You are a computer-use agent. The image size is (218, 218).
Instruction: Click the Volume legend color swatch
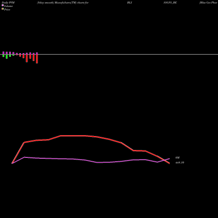pyautogui.click(x=3, y=5)
